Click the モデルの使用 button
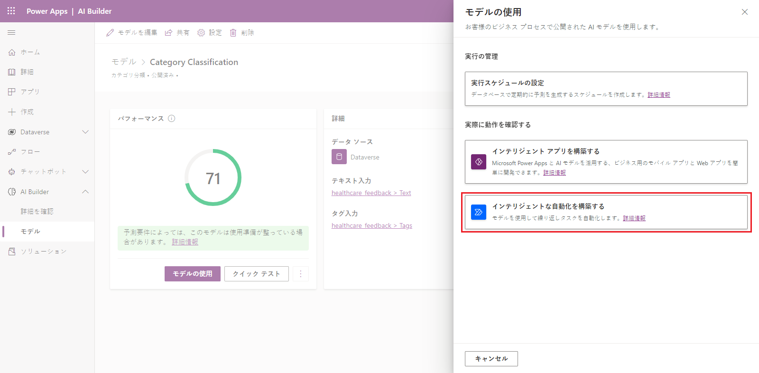This screenshot has height=373, width=759. coord(193,274)
